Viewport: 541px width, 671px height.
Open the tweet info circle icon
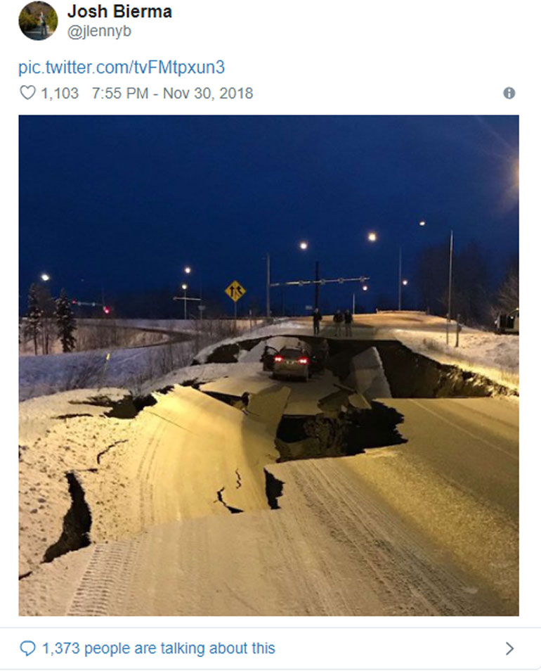[509, 93]
